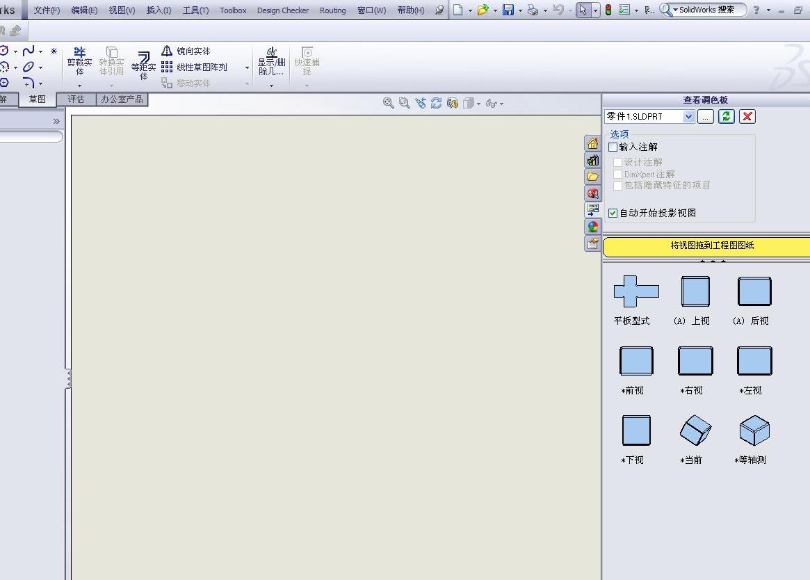This screenshot has height=580, width=810.
Task: Open the Ellipse tool dropdown arrow
Action: [x=41, y=67]
